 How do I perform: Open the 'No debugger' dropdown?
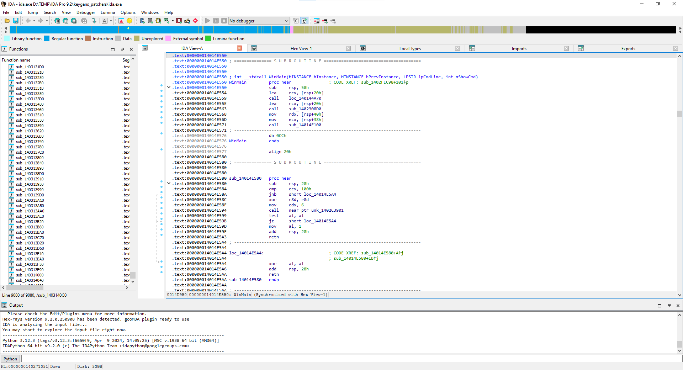(286, 21)
